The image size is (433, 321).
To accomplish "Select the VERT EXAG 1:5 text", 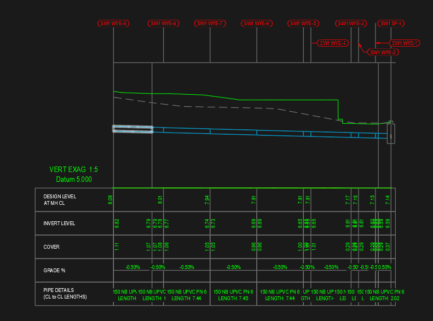I will (x=74, y=169).
